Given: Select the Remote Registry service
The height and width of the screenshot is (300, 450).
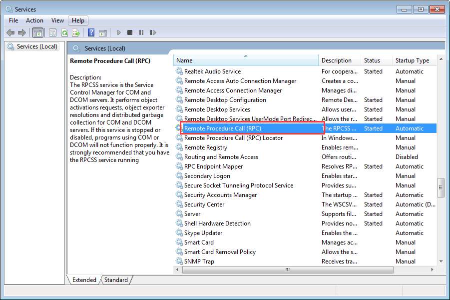Looking at the screenshot, I should 207,147.
